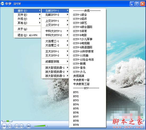This screenshot has height=130, width=146.
Task: Play channel CCTV-2经济
Action: pos(87,19)
